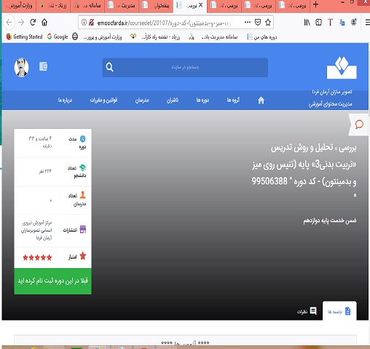This screenshot has width=370, height=349.
Task: Click the five-star rating row
Action: pos(37,257)
